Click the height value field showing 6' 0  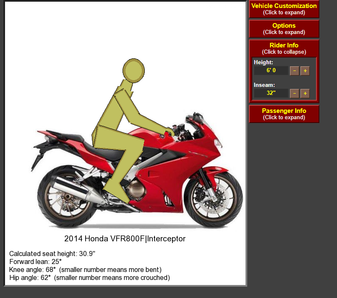click(271, 71)
